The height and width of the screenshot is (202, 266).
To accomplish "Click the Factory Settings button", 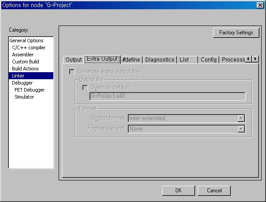I will (x=236, y=33).
